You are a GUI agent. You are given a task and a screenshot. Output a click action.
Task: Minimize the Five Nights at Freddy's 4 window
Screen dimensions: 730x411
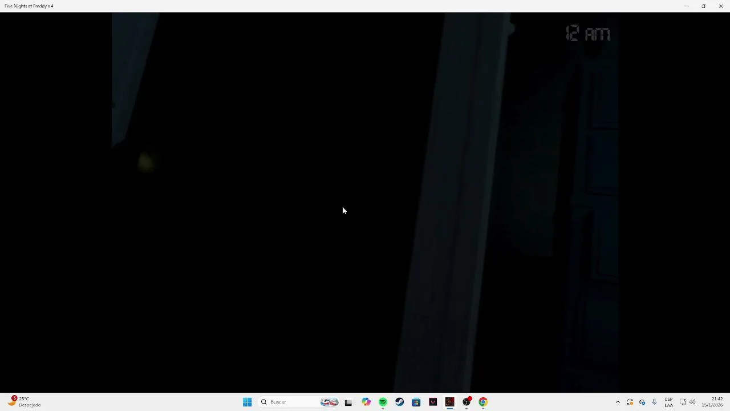[686, 6]
